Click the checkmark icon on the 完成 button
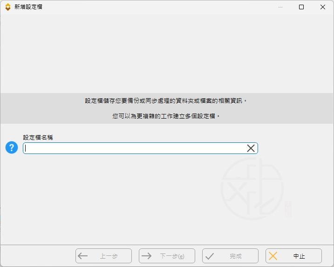This screenshot has height=267, width=334. click(x=210, y=256)
